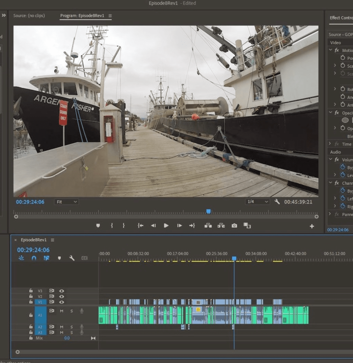Toggle the lock on track V3
353x363 pixels.
tap(31, 291)
